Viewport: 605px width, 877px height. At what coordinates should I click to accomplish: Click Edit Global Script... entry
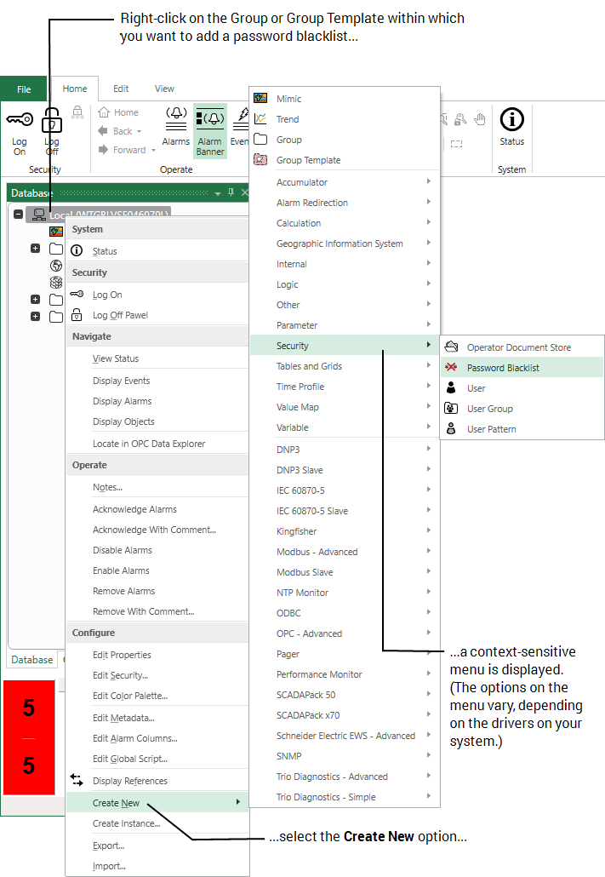pos(157,759)
